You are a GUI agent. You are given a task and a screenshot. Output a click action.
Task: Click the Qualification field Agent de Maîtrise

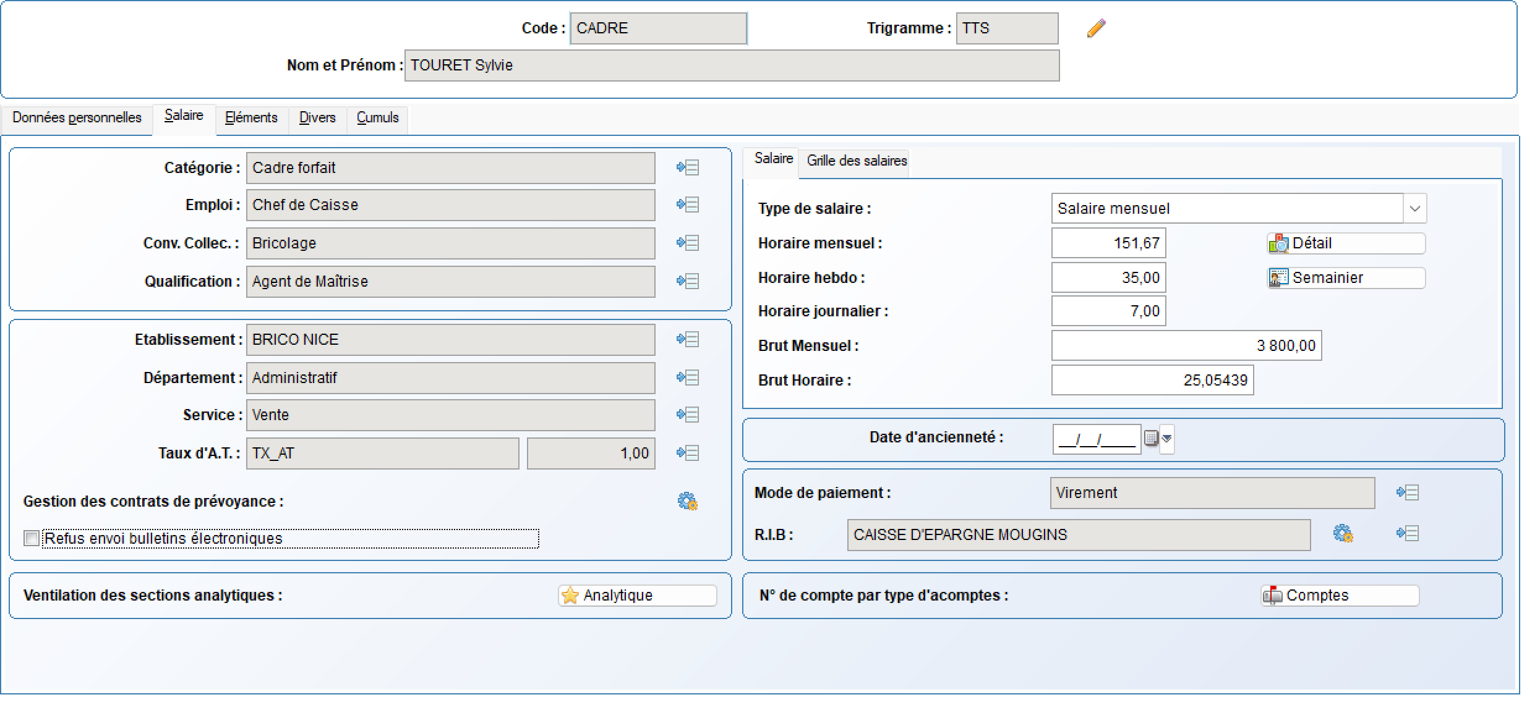[451, 282]
